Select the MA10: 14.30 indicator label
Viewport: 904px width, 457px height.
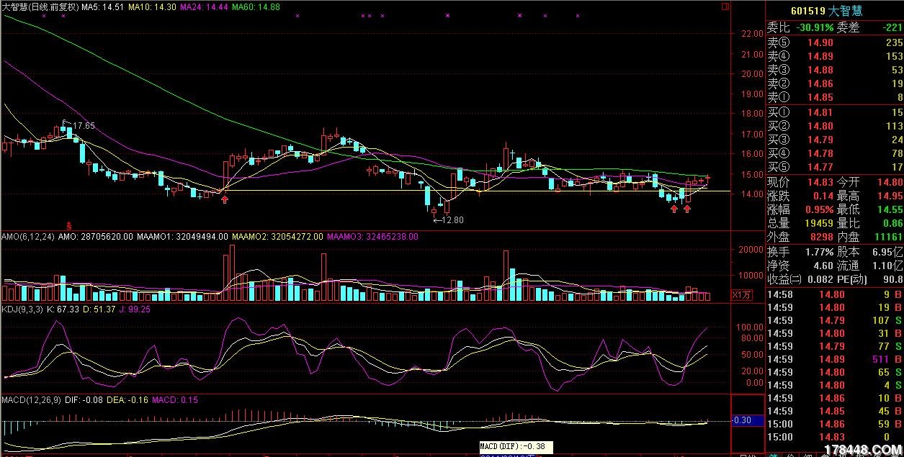(x=153, y=6)
